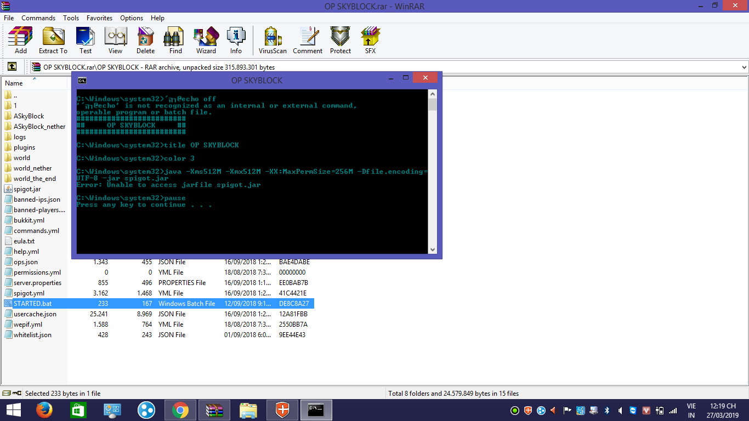Click the Add files icon
Viewport: 749px width, 421px height.
point(20,41)
